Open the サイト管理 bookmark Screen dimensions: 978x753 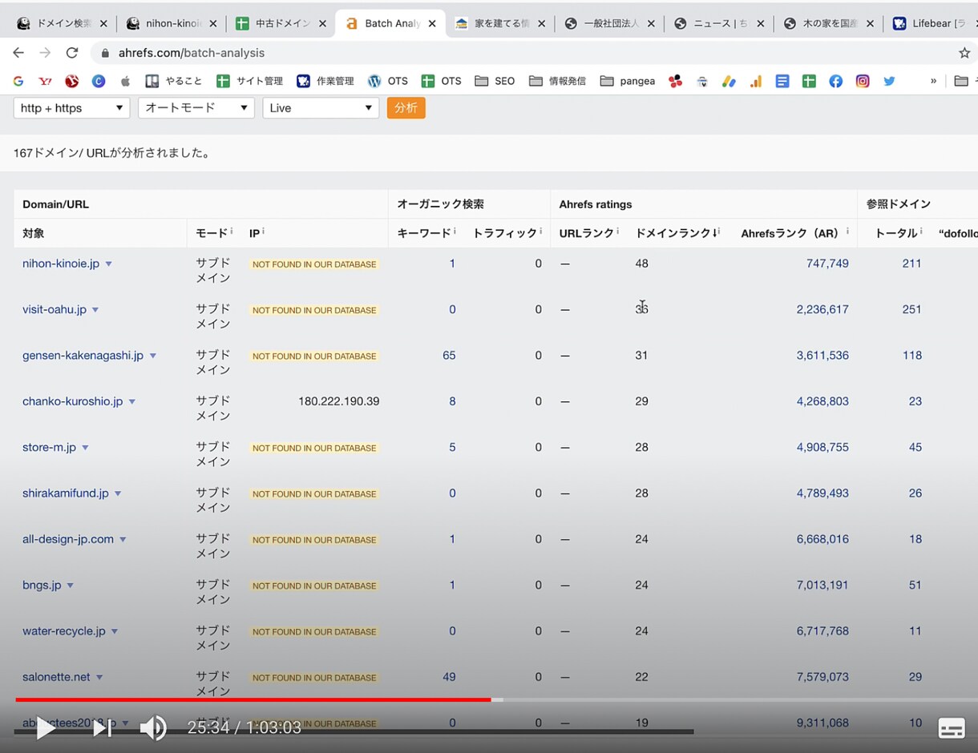click(250, 81)
